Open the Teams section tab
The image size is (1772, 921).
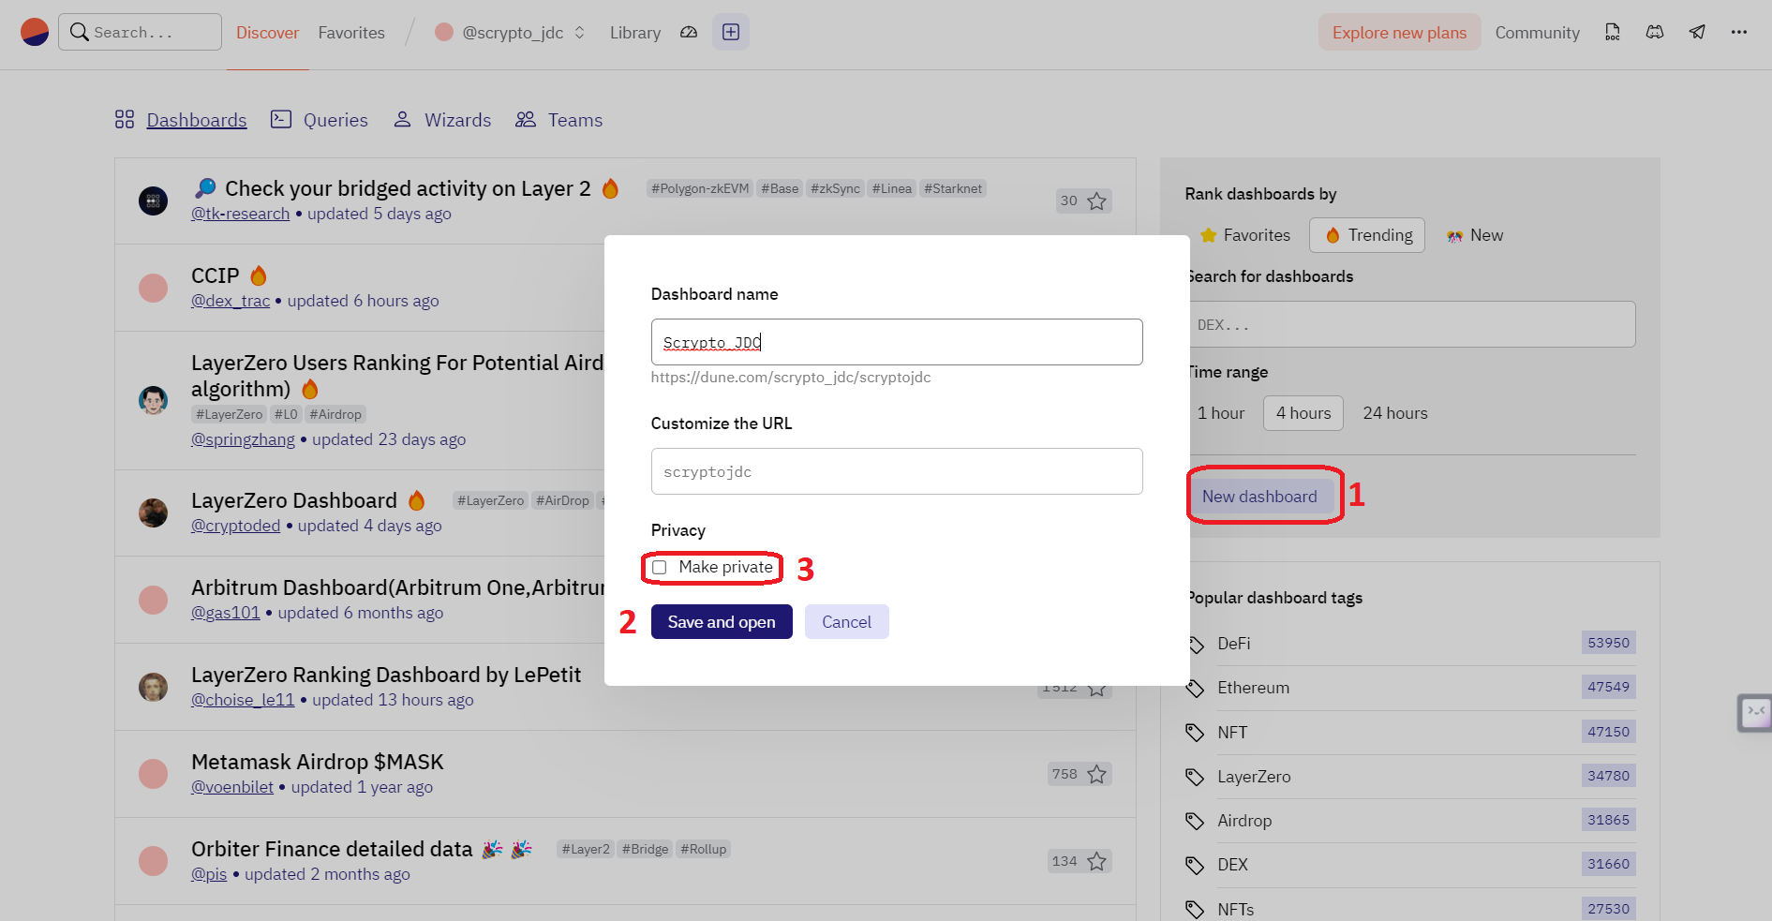[575, 120]
